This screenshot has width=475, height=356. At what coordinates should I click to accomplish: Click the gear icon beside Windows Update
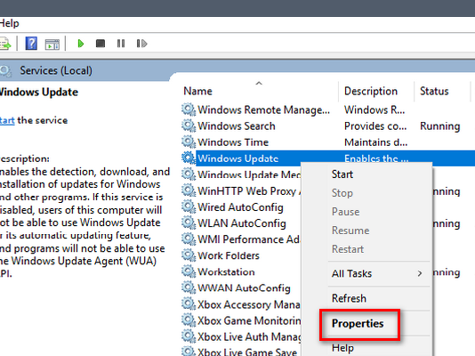189,158
